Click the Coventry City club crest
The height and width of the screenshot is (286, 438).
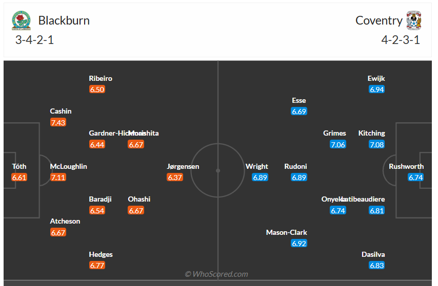413,21
